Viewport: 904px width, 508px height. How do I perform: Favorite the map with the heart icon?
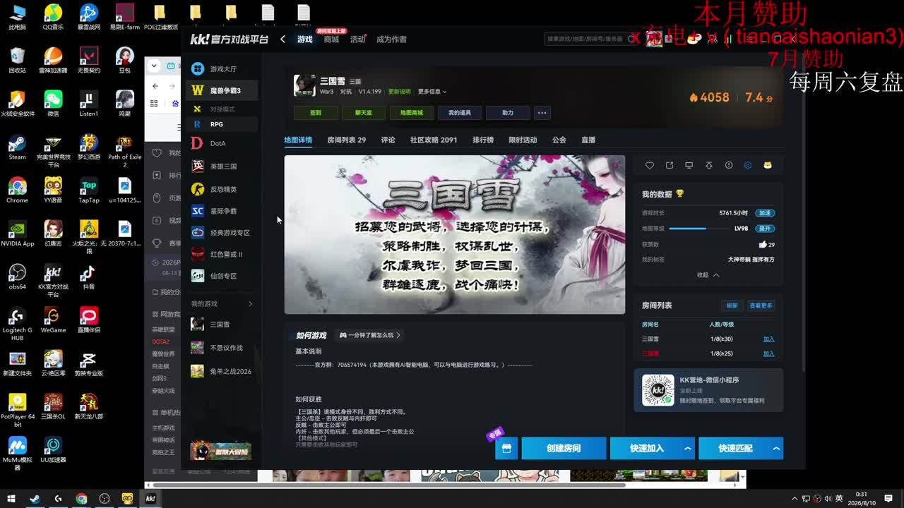[x=650, y=166]
